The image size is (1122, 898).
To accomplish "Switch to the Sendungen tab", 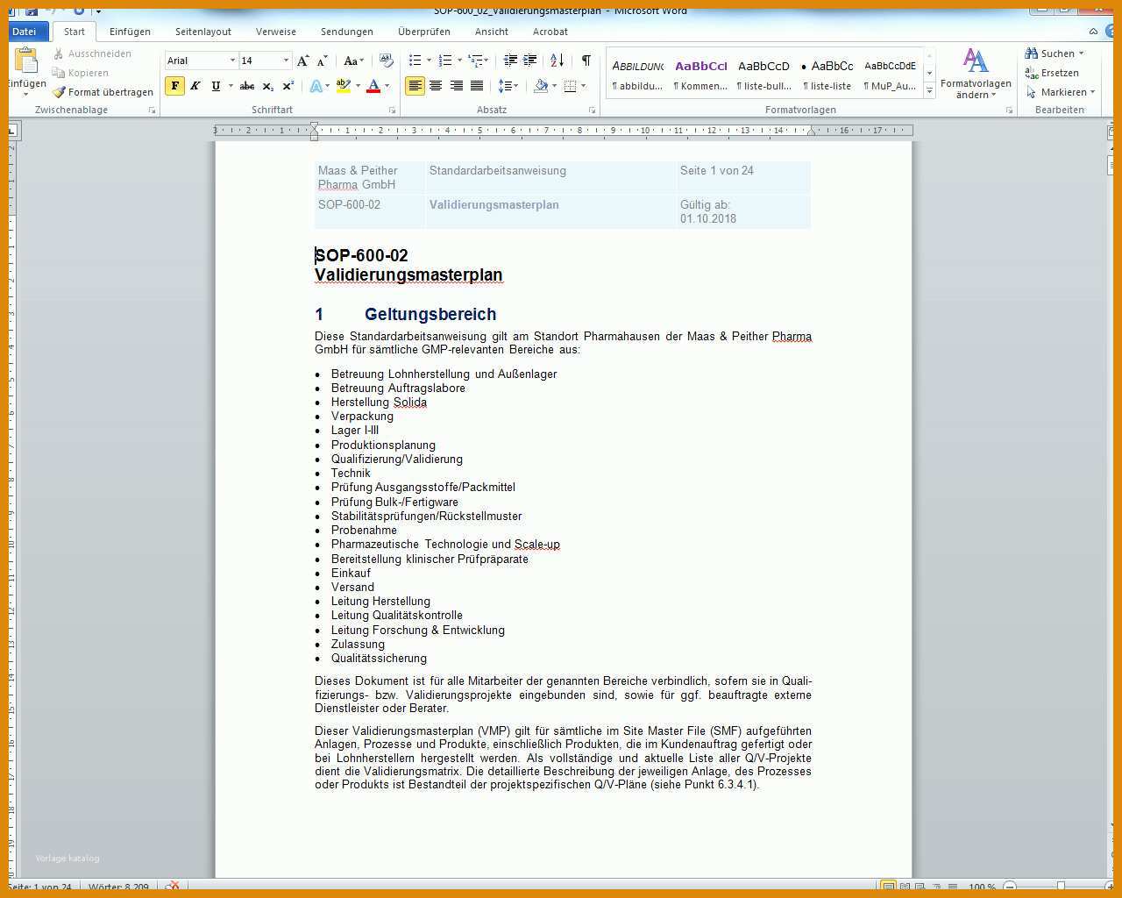I will [x=347, y=32].
